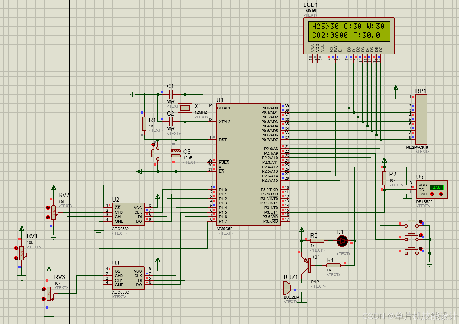
Task: Click the LCD1 reference label
Action: pyautogui.click(x=310, y=5)
